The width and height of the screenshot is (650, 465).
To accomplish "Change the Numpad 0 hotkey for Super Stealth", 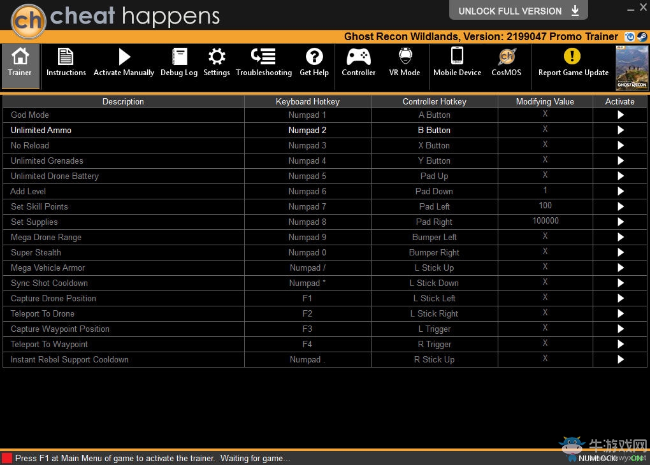I will (308, 252).
